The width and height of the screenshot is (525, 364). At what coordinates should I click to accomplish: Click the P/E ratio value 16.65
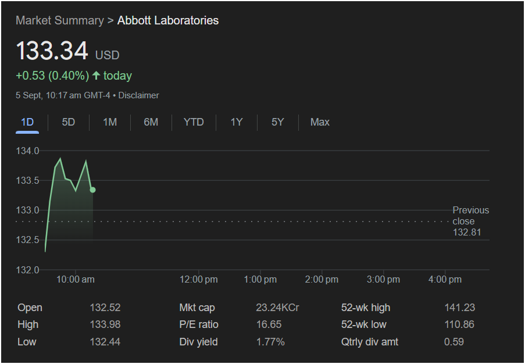[x=269, y=324]
